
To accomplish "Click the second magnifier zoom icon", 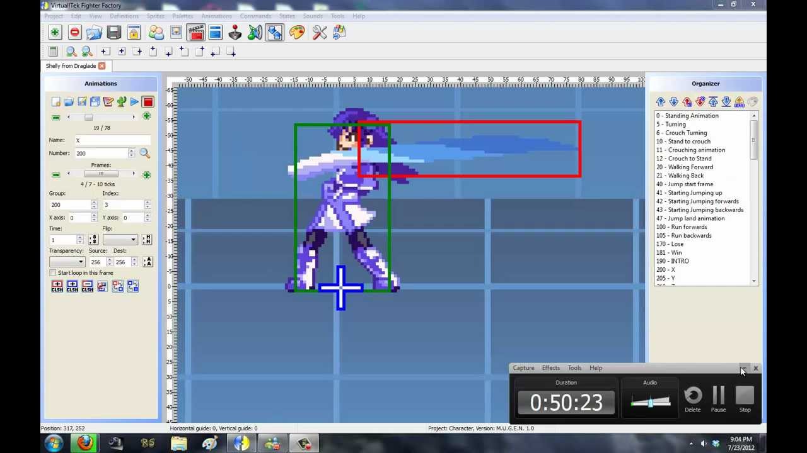I will (87, 52).
